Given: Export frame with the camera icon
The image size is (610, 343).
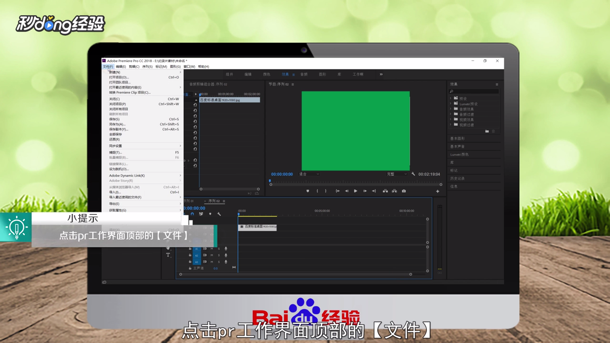Looking at the screenshot, I should 404,191.
